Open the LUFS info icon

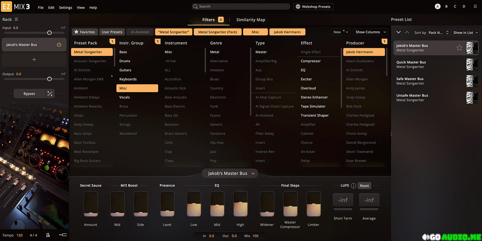click(x=353, y=186)
